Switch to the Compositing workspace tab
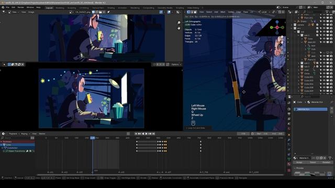This screenshot has height=188, width=335. [x=149, y=8]
